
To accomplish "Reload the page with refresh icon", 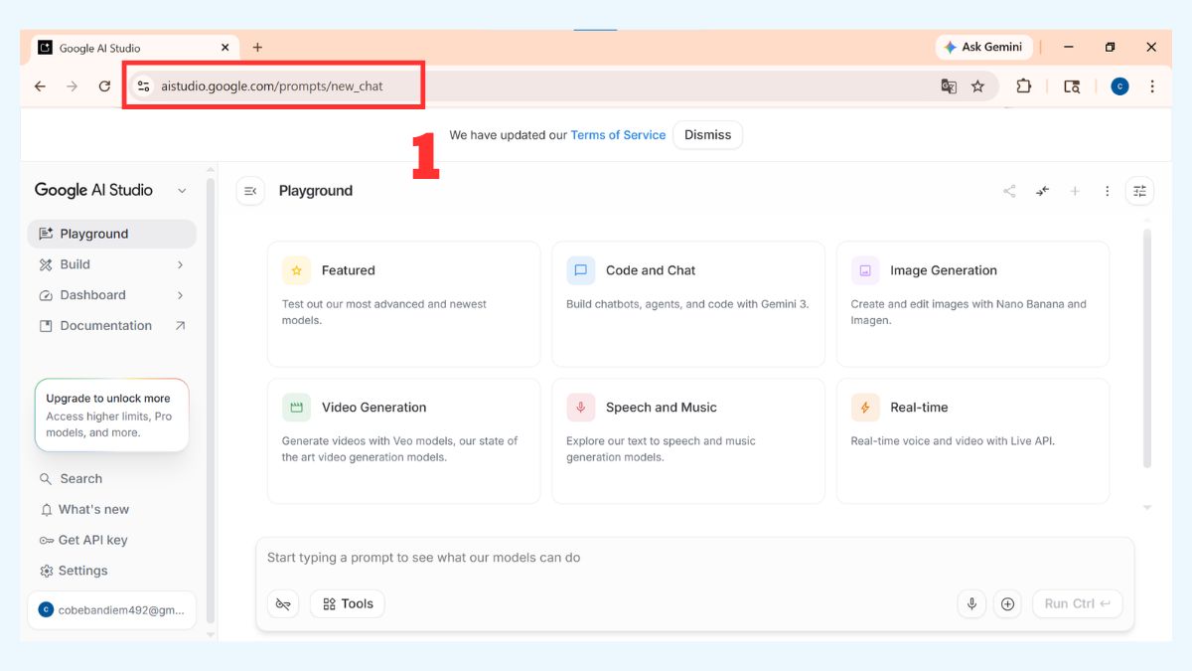I will [x=104, y=86].
